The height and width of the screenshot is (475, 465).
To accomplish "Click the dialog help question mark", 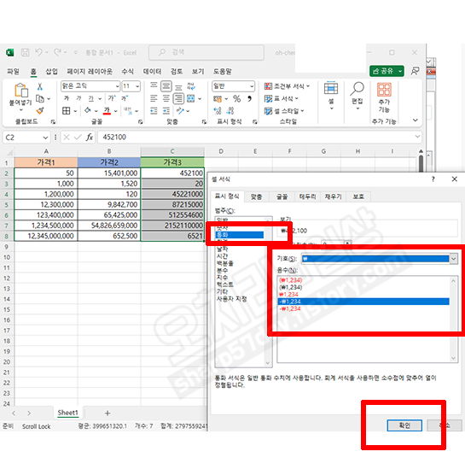I will tap(433, 179).
